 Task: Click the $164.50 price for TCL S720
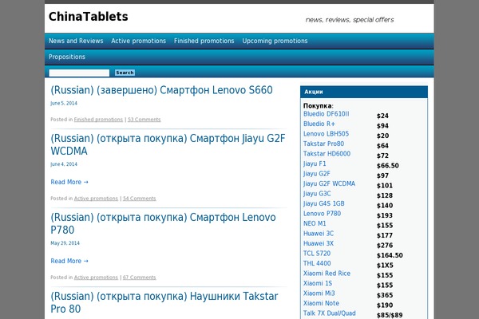click(x=390, y=255)
